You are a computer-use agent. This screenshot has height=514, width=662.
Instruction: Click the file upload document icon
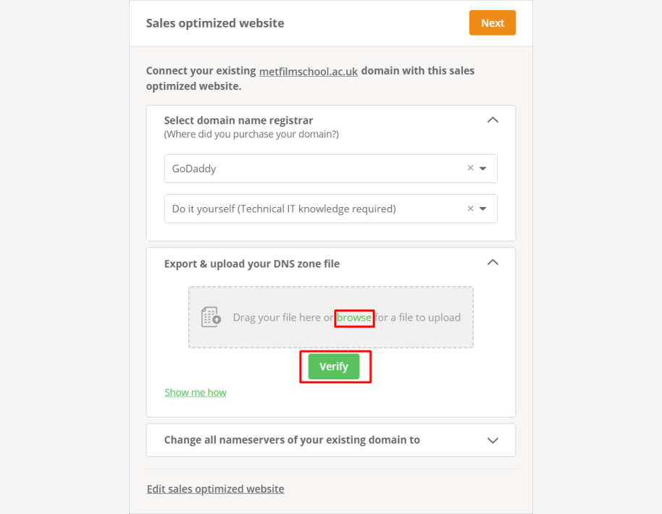pyautogui.click(x=211, y=317)
